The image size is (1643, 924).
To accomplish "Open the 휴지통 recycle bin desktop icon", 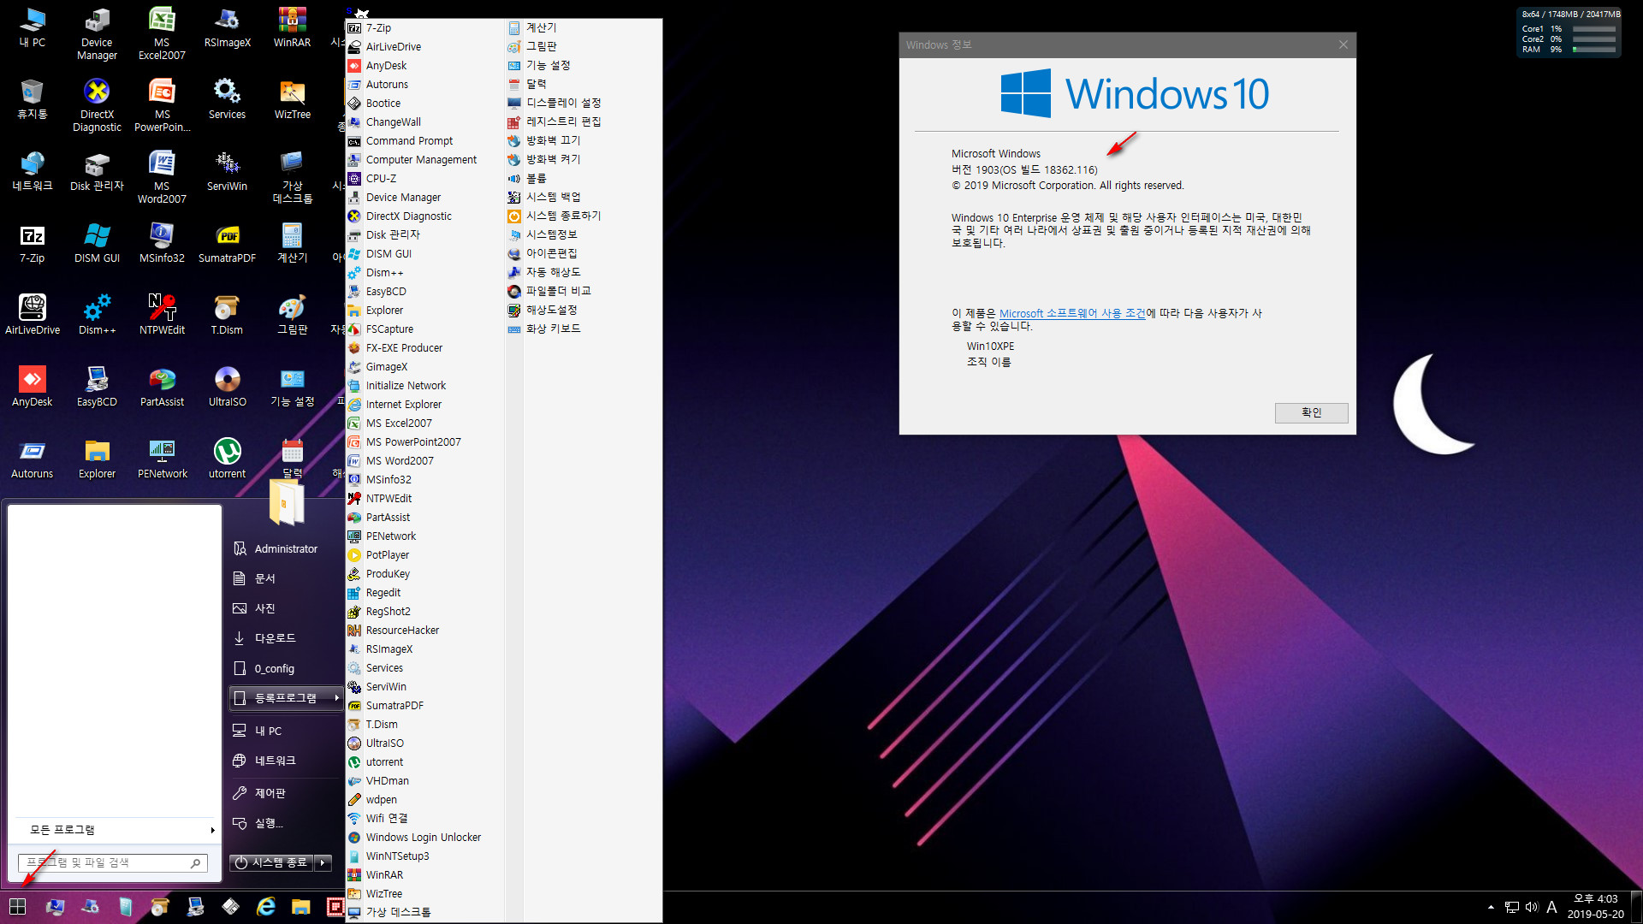I will (x=32, y=100).
